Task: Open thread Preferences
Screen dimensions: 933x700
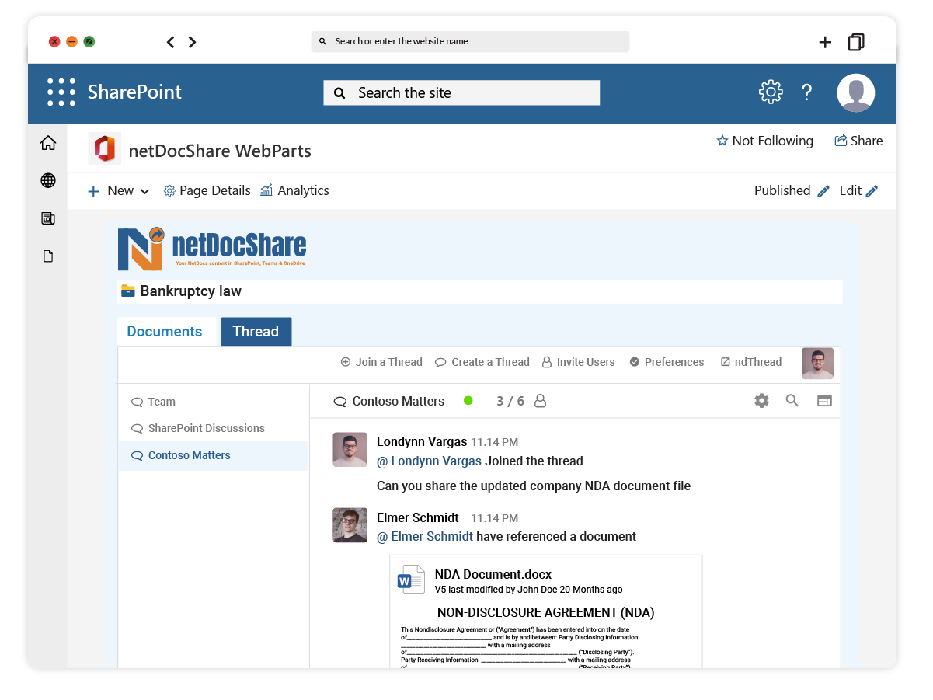Action: click(x=667, y=362)
